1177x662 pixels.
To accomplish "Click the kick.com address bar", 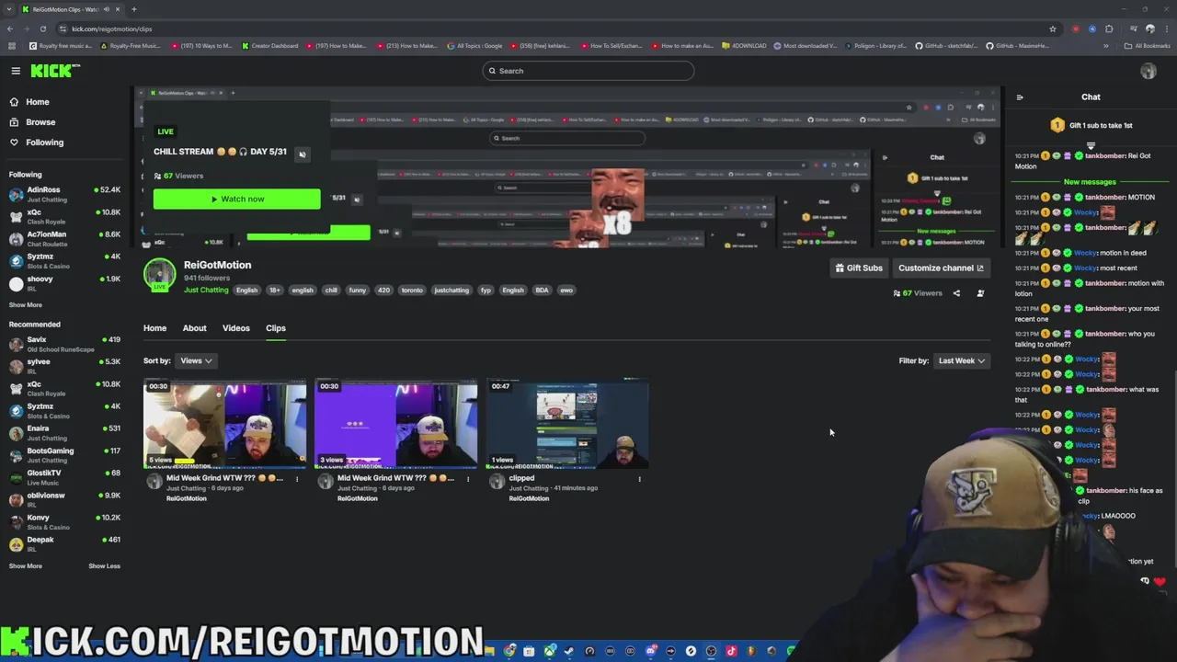I will [552, 29].
